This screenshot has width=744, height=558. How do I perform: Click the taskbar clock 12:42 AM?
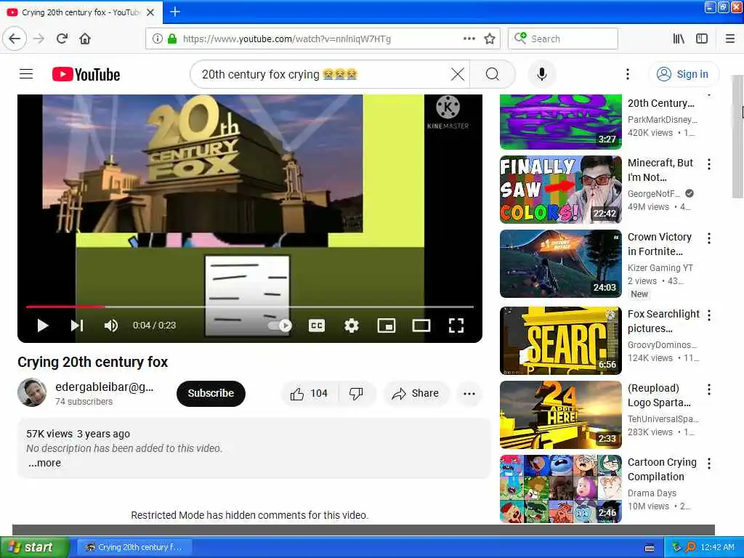pyautogui.click(x=717, y=547)
